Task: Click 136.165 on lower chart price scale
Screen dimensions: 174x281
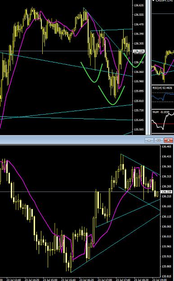Action: [166, 206]
